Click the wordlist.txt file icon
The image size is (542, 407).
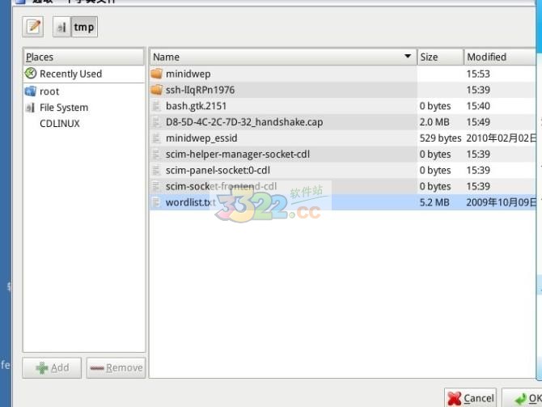coord(156,202)
